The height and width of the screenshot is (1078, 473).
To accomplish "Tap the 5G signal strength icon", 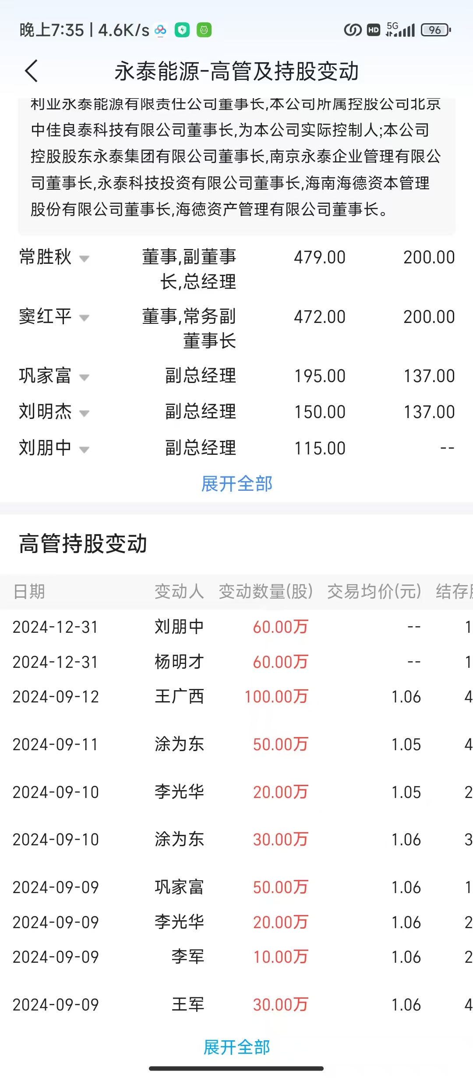I will (x=400, y=30).
